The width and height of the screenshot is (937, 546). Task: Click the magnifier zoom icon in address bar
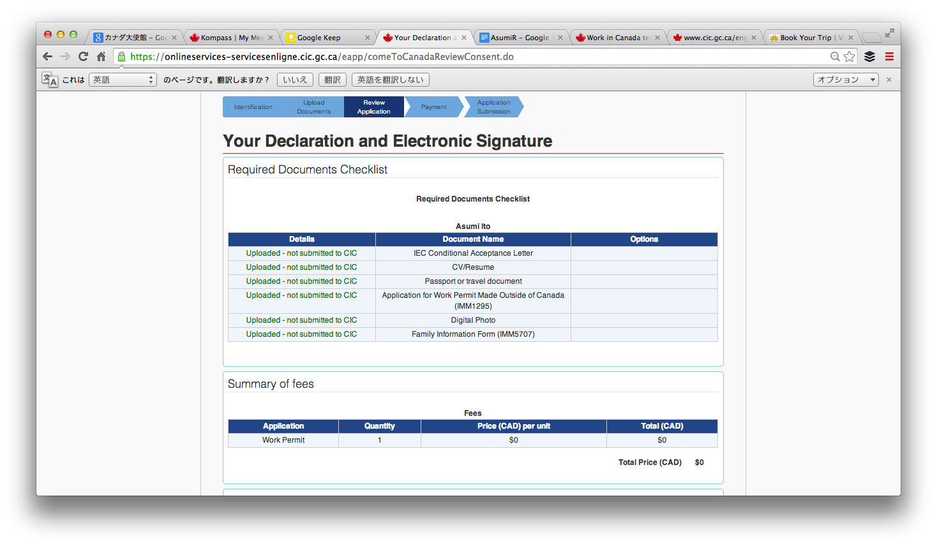pos(834,57)
